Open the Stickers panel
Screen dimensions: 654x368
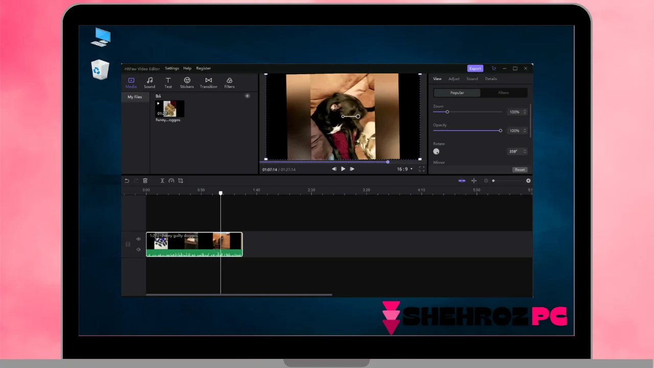click(187, 83)
